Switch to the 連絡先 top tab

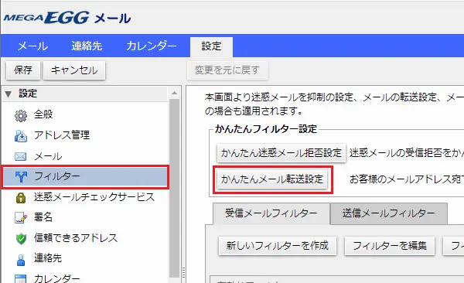tap(87, 46)
